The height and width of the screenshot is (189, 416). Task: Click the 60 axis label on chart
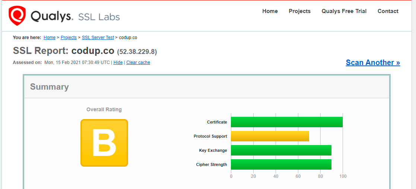(x=298, y=176)
